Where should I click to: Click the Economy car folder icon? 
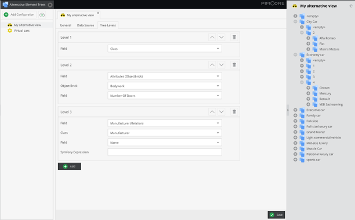(302, 55)
